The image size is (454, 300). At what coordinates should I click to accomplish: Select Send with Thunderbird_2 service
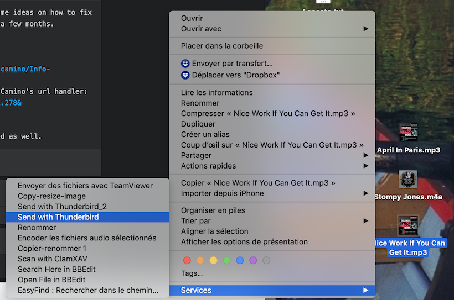87,207
